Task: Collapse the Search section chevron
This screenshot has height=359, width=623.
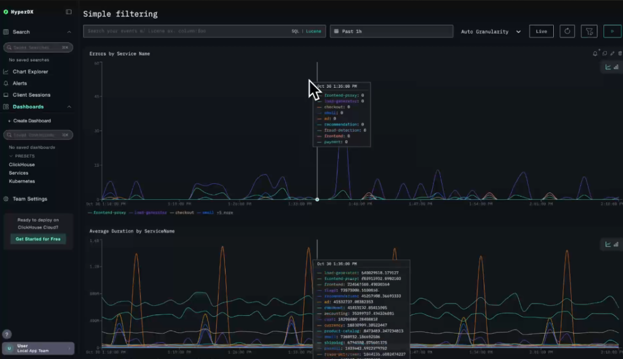Action: tap(69, 32)
